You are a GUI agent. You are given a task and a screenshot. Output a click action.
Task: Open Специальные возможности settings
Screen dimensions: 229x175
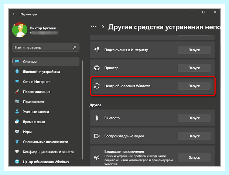click(46, 142)
